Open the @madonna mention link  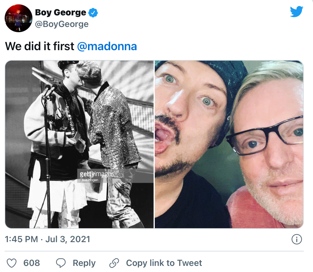point(107,46)
